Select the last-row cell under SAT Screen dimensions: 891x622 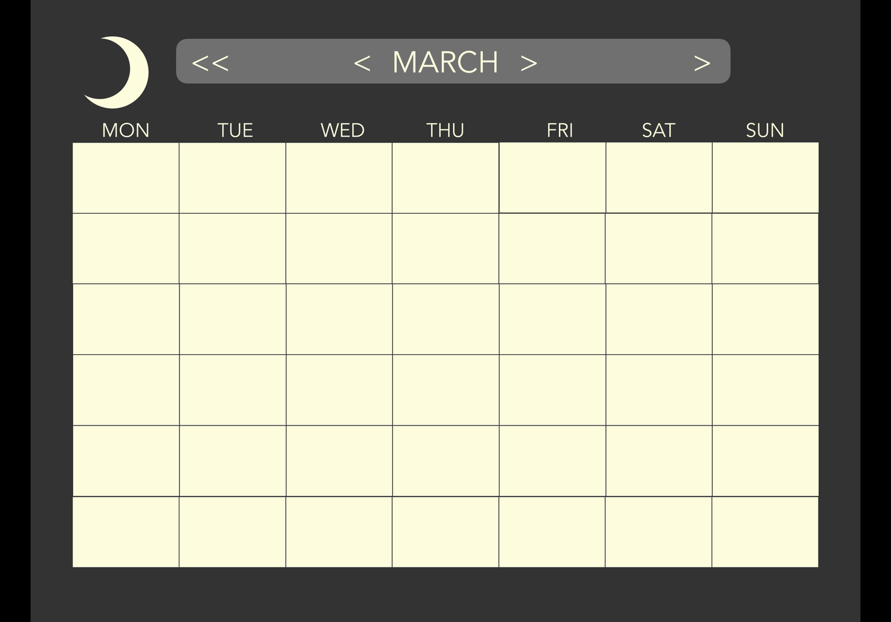(x=659, y=532)
